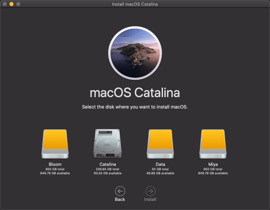
Task: Click the disabled Install button label
Action: [150, 199]
